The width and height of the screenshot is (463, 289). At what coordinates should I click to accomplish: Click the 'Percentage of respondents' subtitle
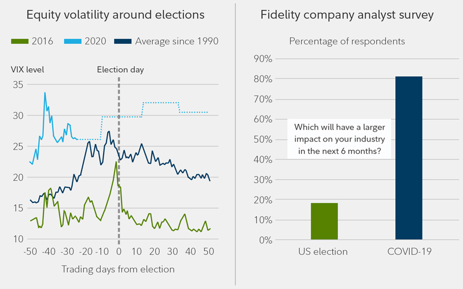click(x=339, y=42)
